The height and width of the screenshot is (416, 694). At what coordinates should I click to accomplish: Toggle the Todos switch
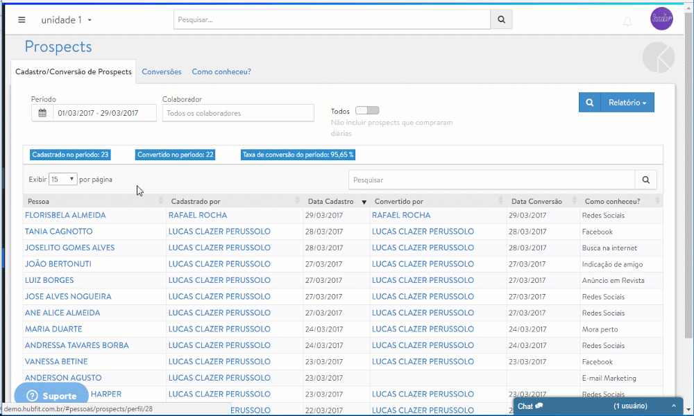367,111
